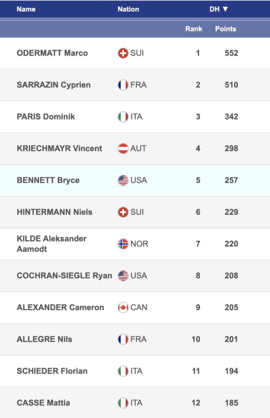The image size is (270, 418).
Task: Click the USA flag beside Bennett Bryce
Action: pos(123,180)
